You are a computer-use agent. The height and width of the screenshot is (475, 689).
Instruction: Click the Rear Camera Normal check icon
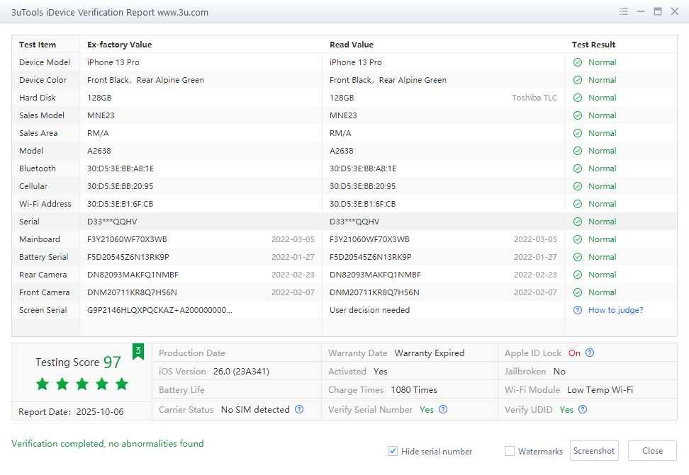[x=578, y=275]
